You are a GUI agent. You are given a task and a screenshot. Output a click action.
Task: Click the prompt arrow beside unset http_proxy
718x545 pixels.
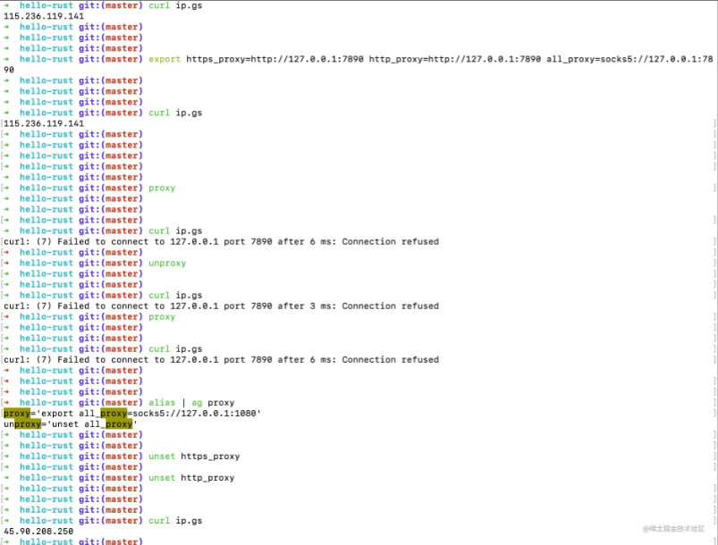pos(6,478)
